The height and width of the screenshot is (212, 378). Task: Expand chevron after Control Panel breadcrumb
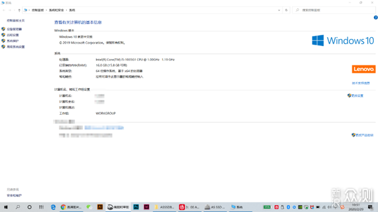(x=46, y=10)
